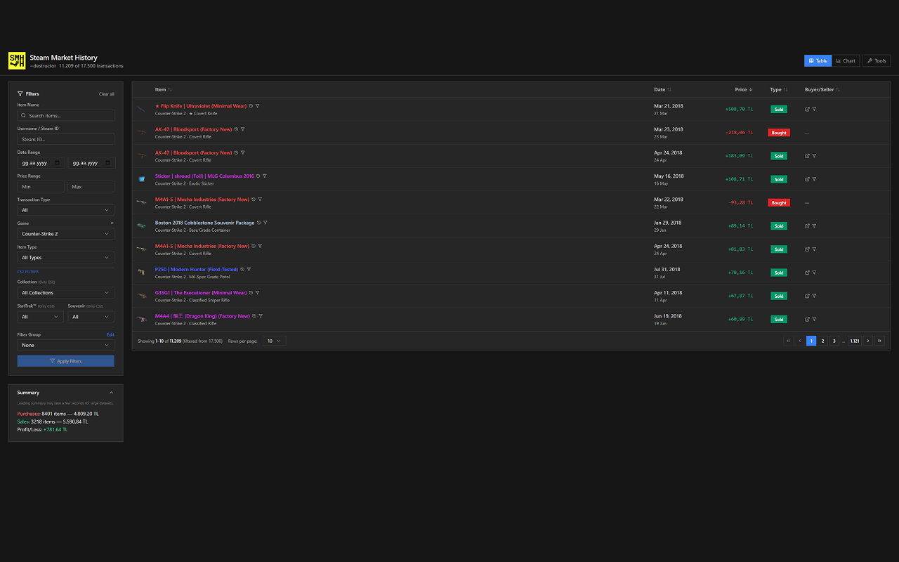Open the Tools menu icon
Image resolution: width=899 pixels, height=562 pixels.
pyautogui.click(x=876, y=60)
